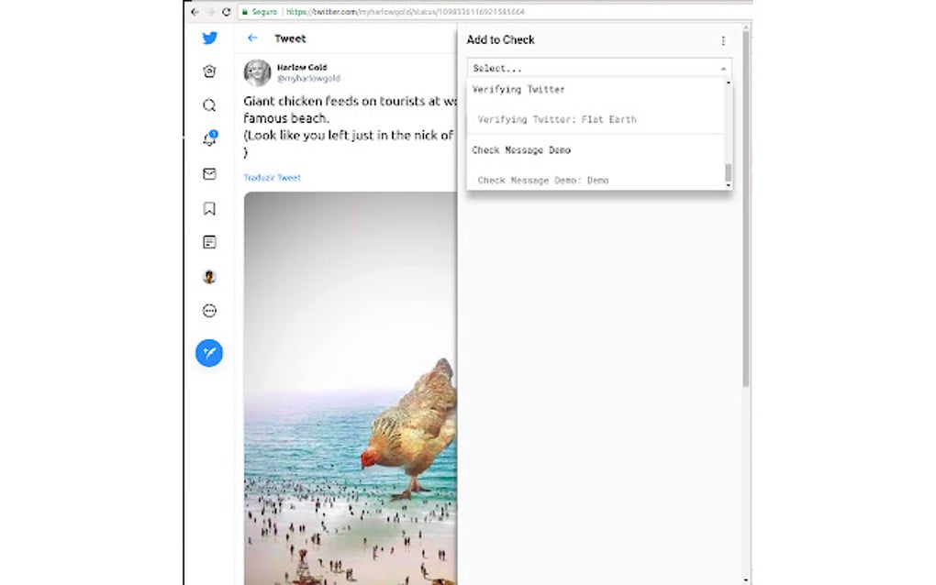This screenshot has height=585, width=936.
Task: Open the Lists icon in sidebar
Action: pyautogui.click(x=209, y=242)
